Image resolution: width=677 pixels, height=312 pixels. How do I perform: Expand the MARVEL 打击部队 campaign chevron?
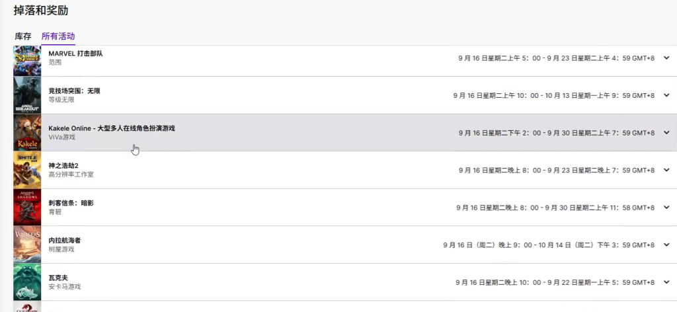pos(666,58)
